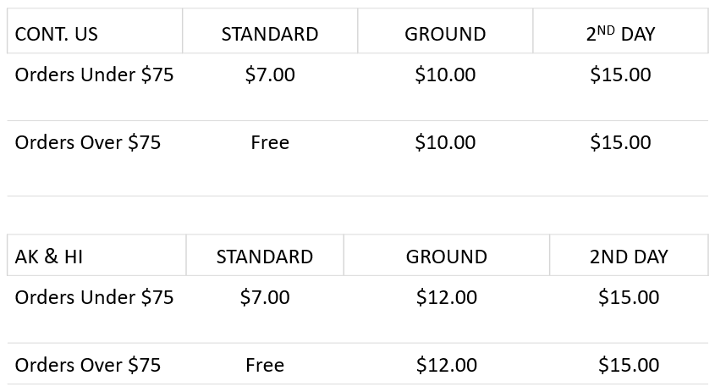715x392 pixels.
Task: Select Orders Under $75 in CONT. US table
Action: [95, 75]
